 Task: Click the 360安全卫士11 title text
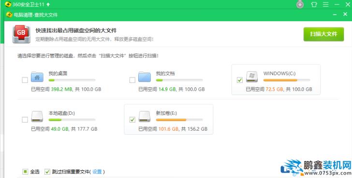tap(28, 4)
